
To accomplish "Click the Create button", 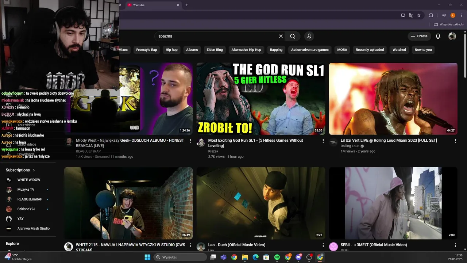I will [419, 36].
